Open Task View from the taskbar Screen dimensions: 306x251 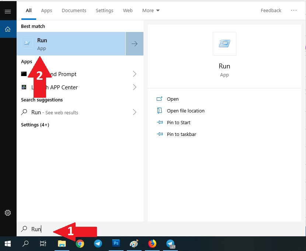43,244
